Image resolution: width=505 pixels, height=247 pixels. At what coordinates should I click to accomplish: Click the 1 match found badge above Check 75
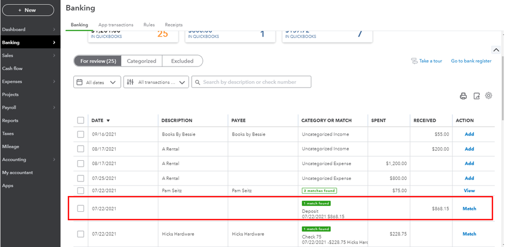tap(316, 229)
